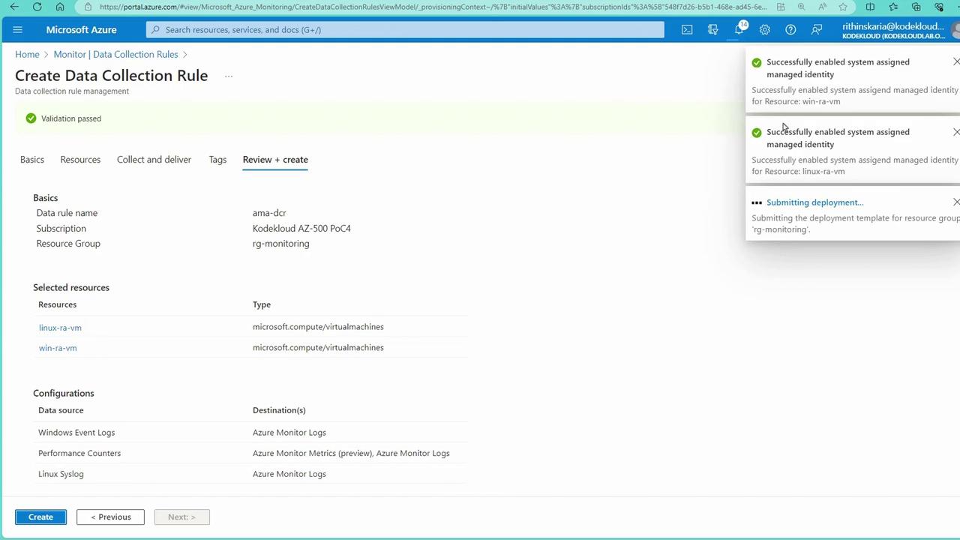Viewport: 960px width, 540px height.
Task: Click the Type column header
Action: point(262,304)
